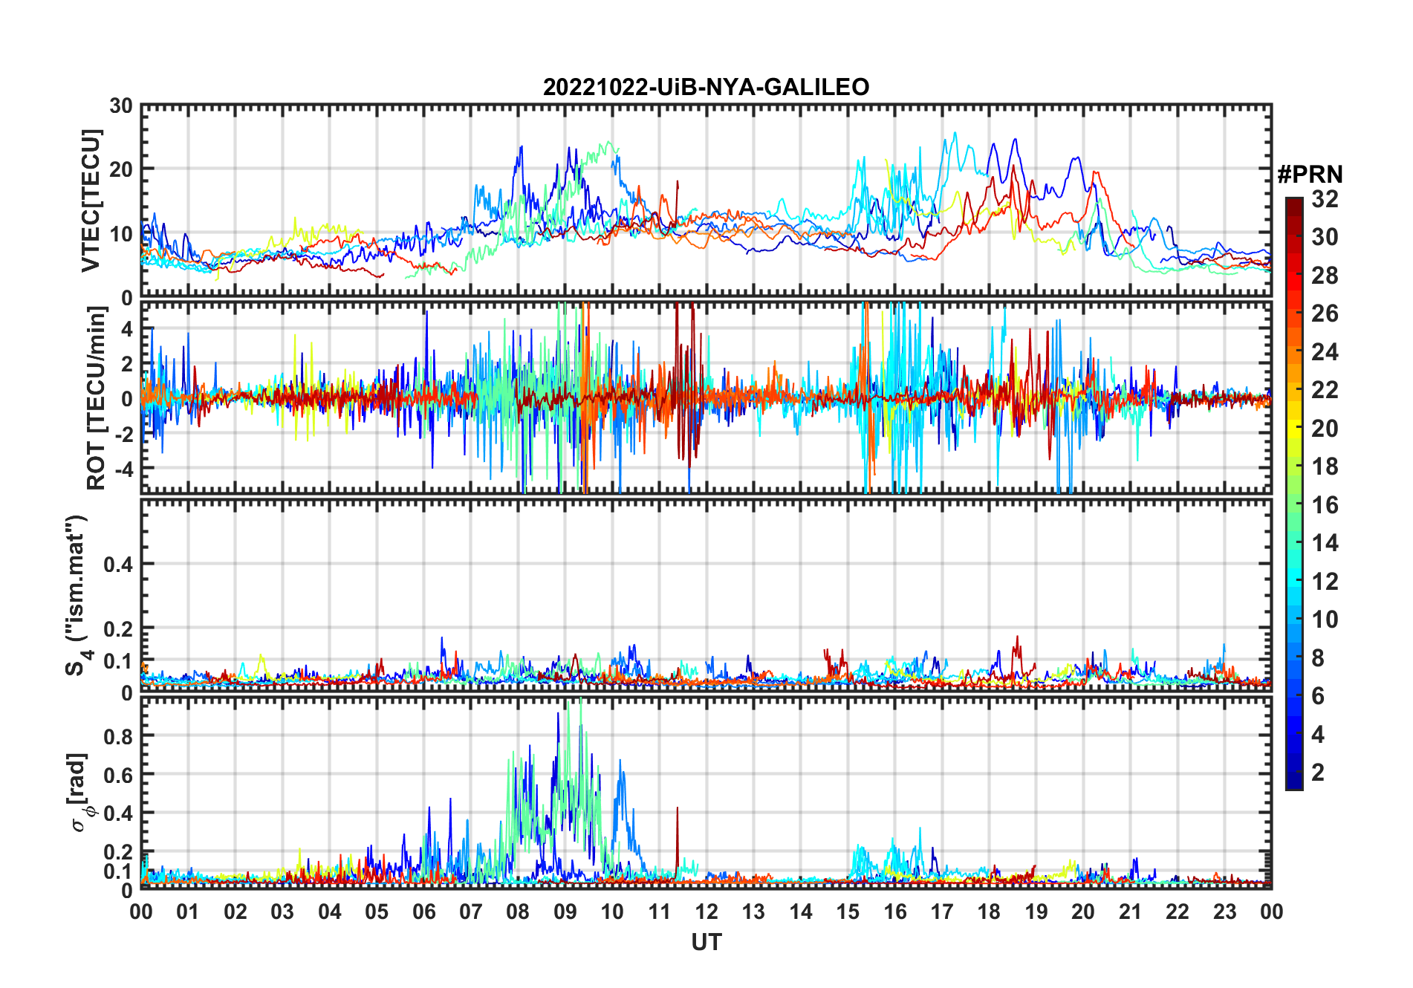
Task: Click the x-axis tick label 06
Action: coord(423,911)
